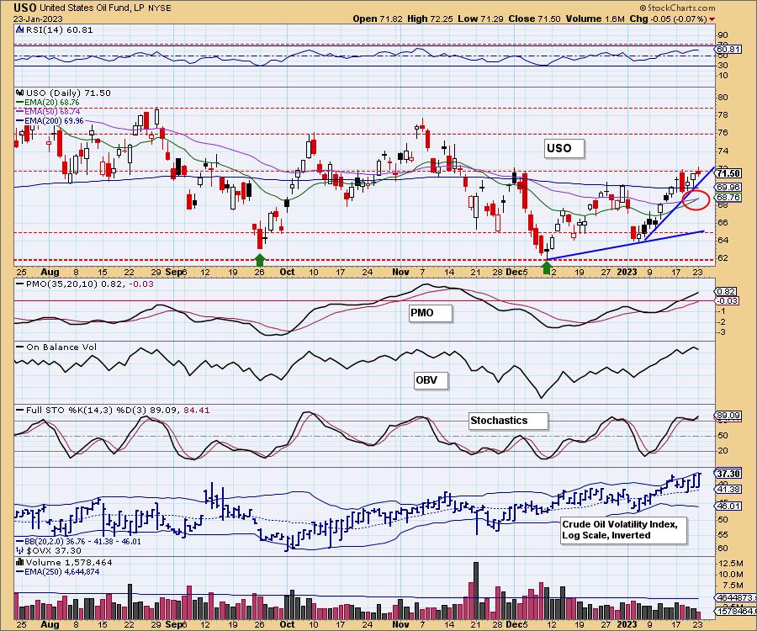Click the 'United States Oil Fund, LP' name
The image size is (757, 631).
coord(92,8)
